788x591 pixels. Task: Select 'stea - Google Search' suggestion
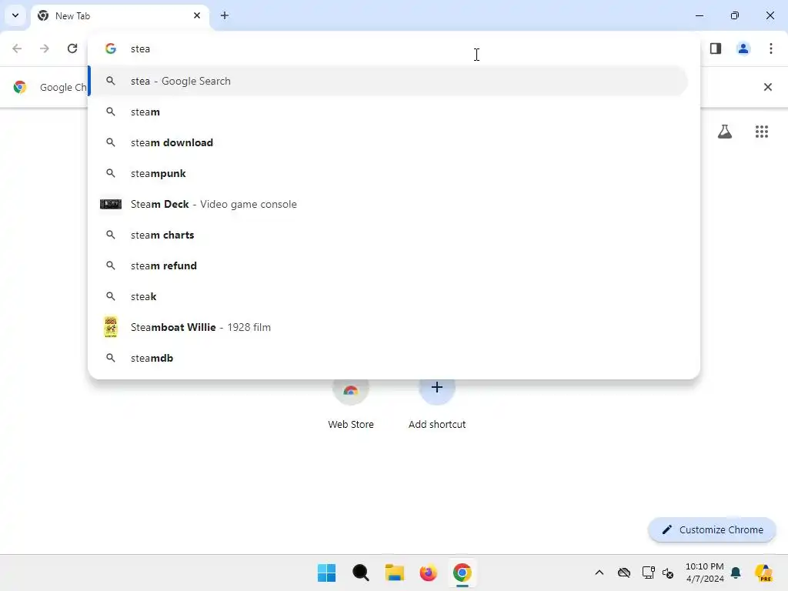388,81
